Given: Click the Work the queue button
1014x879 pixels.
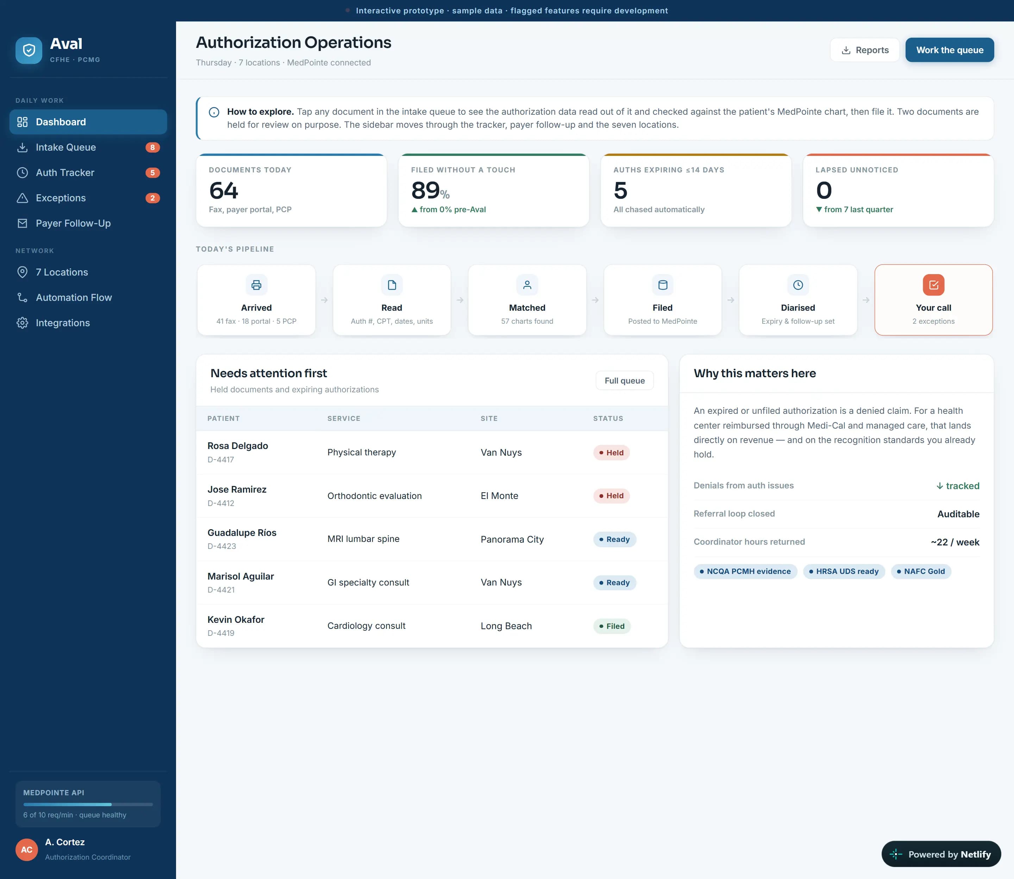Looking at the screenshot, I should coord(950,50).
